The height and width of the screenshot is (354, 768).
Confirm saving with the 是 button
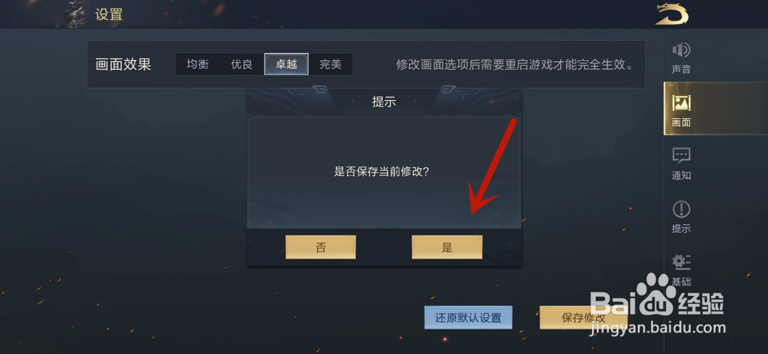(447, 247)
